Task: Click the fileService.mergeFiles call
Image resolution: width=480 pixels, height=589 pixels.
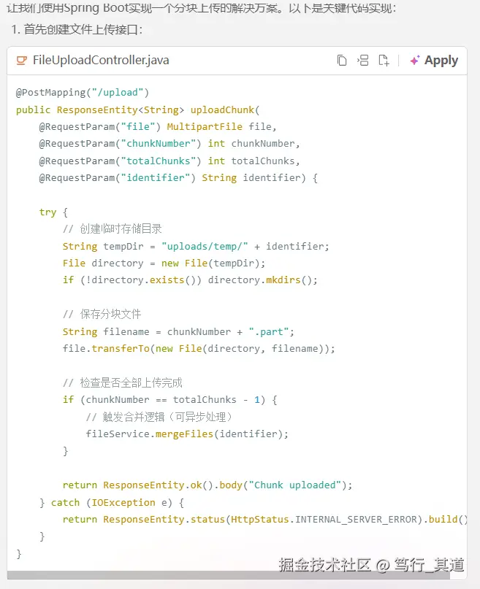Action: [x=187, y=434]
